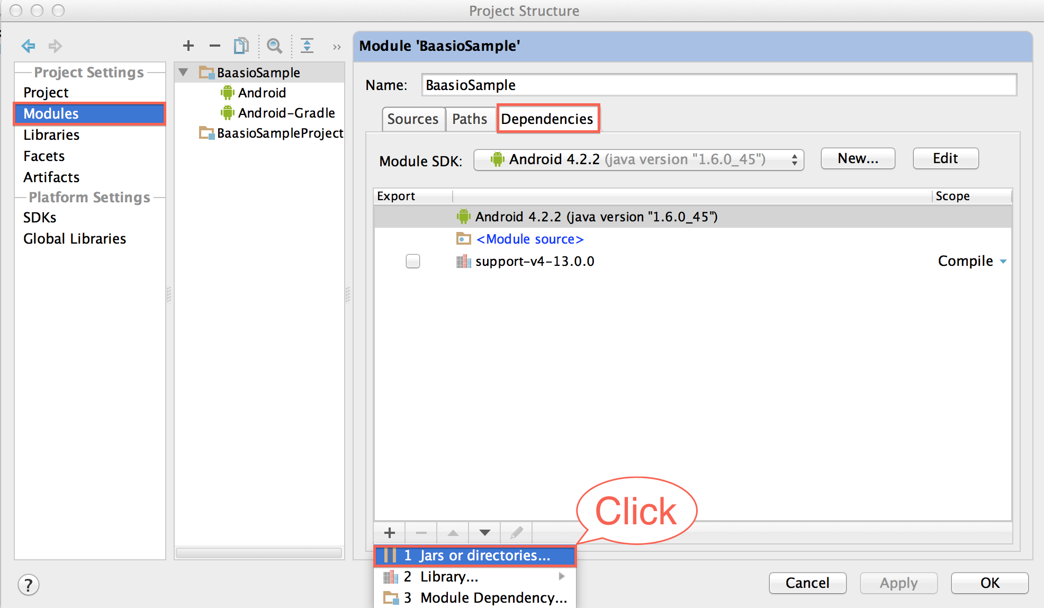1044x608 pixels.
Task: Edit dependency with the pencil icon
Action: tap(517, 533)
